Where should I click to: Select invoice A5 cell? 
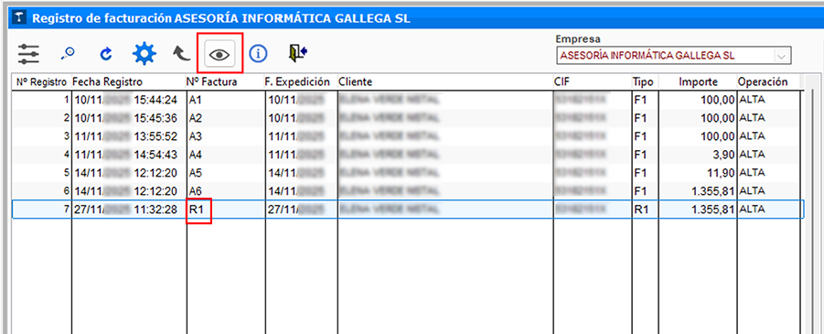[x=226, y=173]
